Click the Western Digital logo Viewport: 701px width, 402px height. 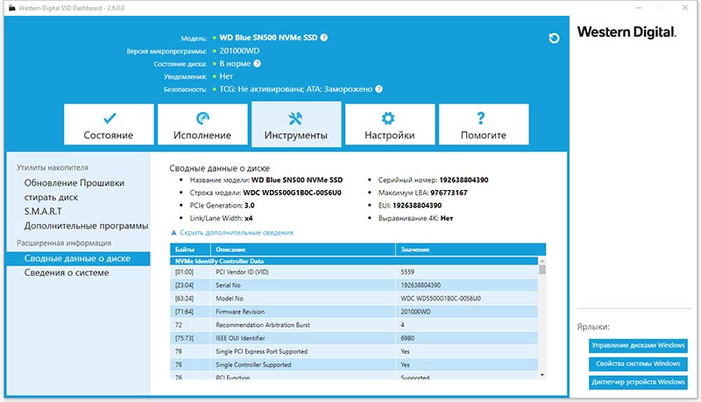tap(627, 32)
